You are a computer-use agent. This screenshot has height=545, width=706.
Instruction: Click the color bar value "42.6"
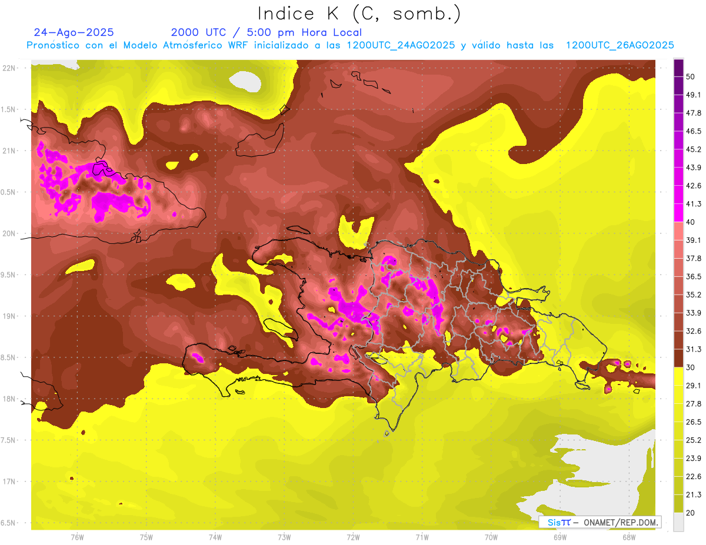coord(694,186)
